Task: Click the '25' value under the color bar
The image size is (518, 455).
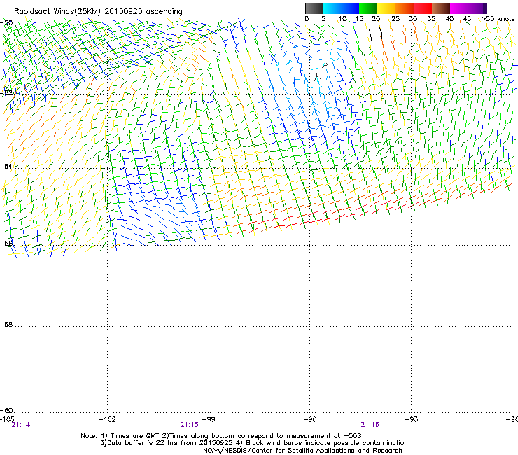Action: (x=395, y=19)
